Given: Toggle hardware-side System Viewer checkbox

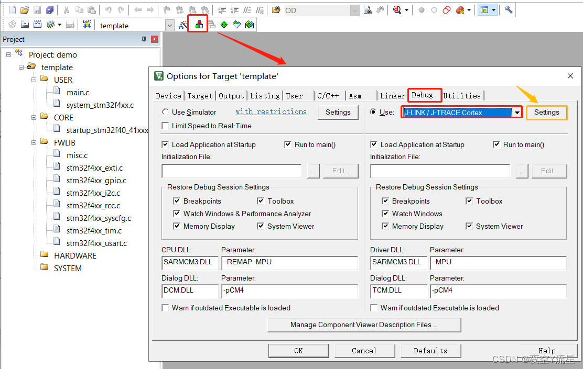Looking at the screenshot, I should pyautogui.click(x=469, y=226).
